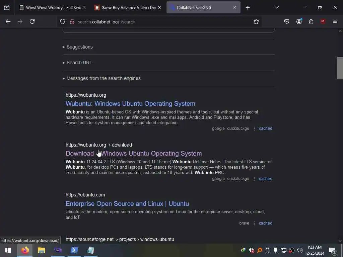Open the notepad-like app in taskbar
The height and width of the screenshot is (257, 343).
[90, 250]
